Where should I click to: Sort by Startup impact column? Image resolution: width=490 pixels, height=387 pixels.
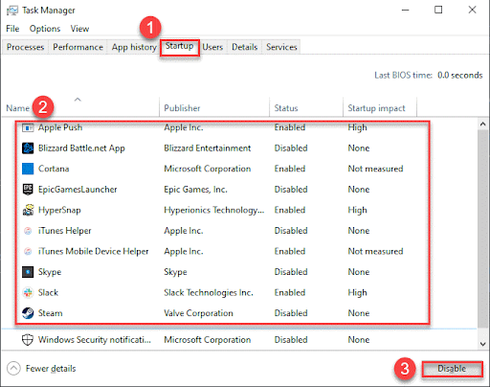(x=376, y=108)
